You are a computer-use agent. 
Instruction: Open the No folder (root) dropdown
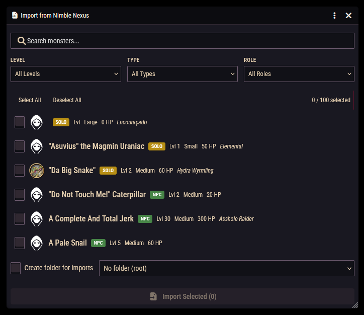point(227,268)
